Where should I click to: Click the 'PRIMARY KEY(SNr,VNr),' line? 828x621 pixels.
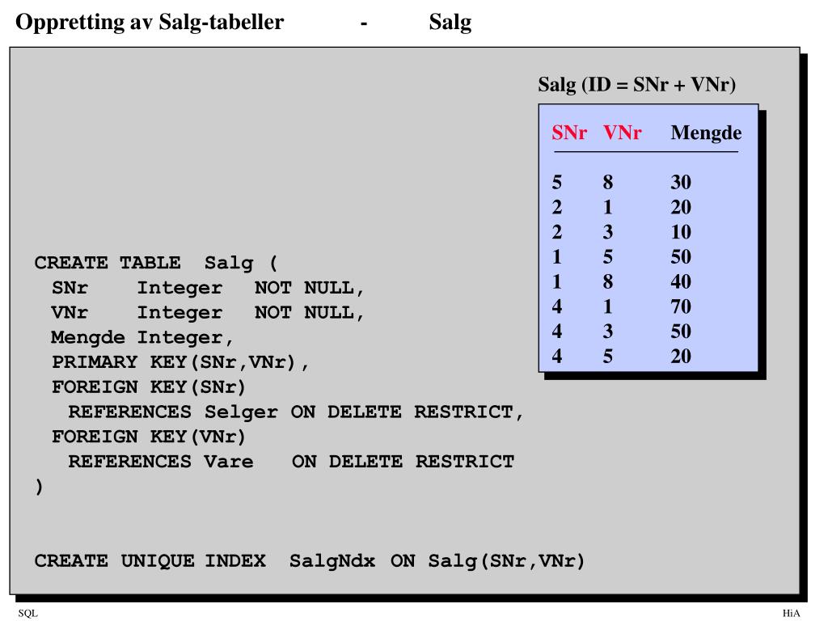(180, 362)
